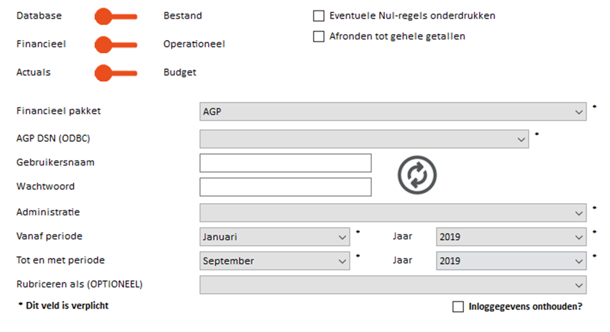610x332 pixels.
Task: Toggle the Financieel/Operationeel switch
Action: 116,44
